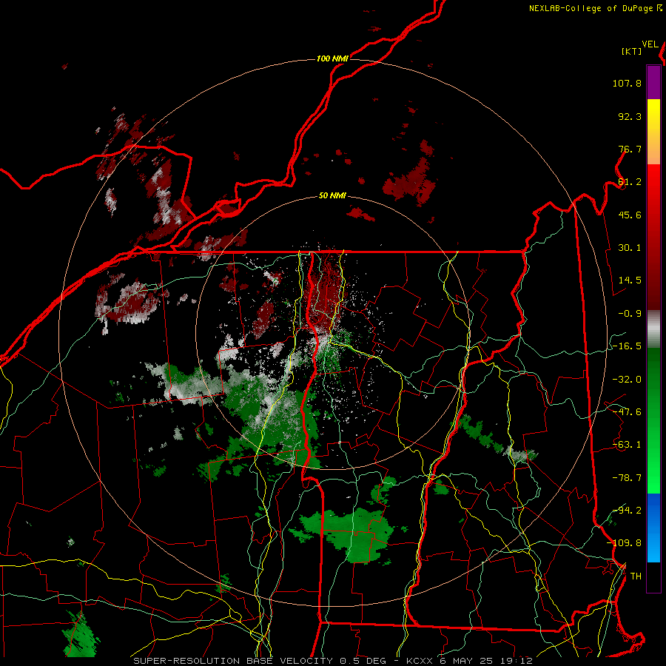Click the 107.8 velocity scale value
The image size is (666, 666).
click(627, 83)
